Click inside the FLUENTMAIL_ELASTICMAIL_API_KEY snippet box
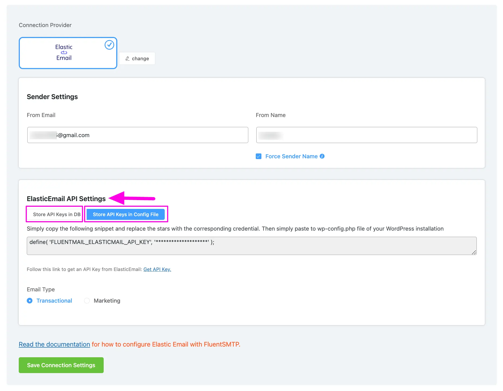The height and width of the screenshot is (391, 503). (x=252, y=246)
